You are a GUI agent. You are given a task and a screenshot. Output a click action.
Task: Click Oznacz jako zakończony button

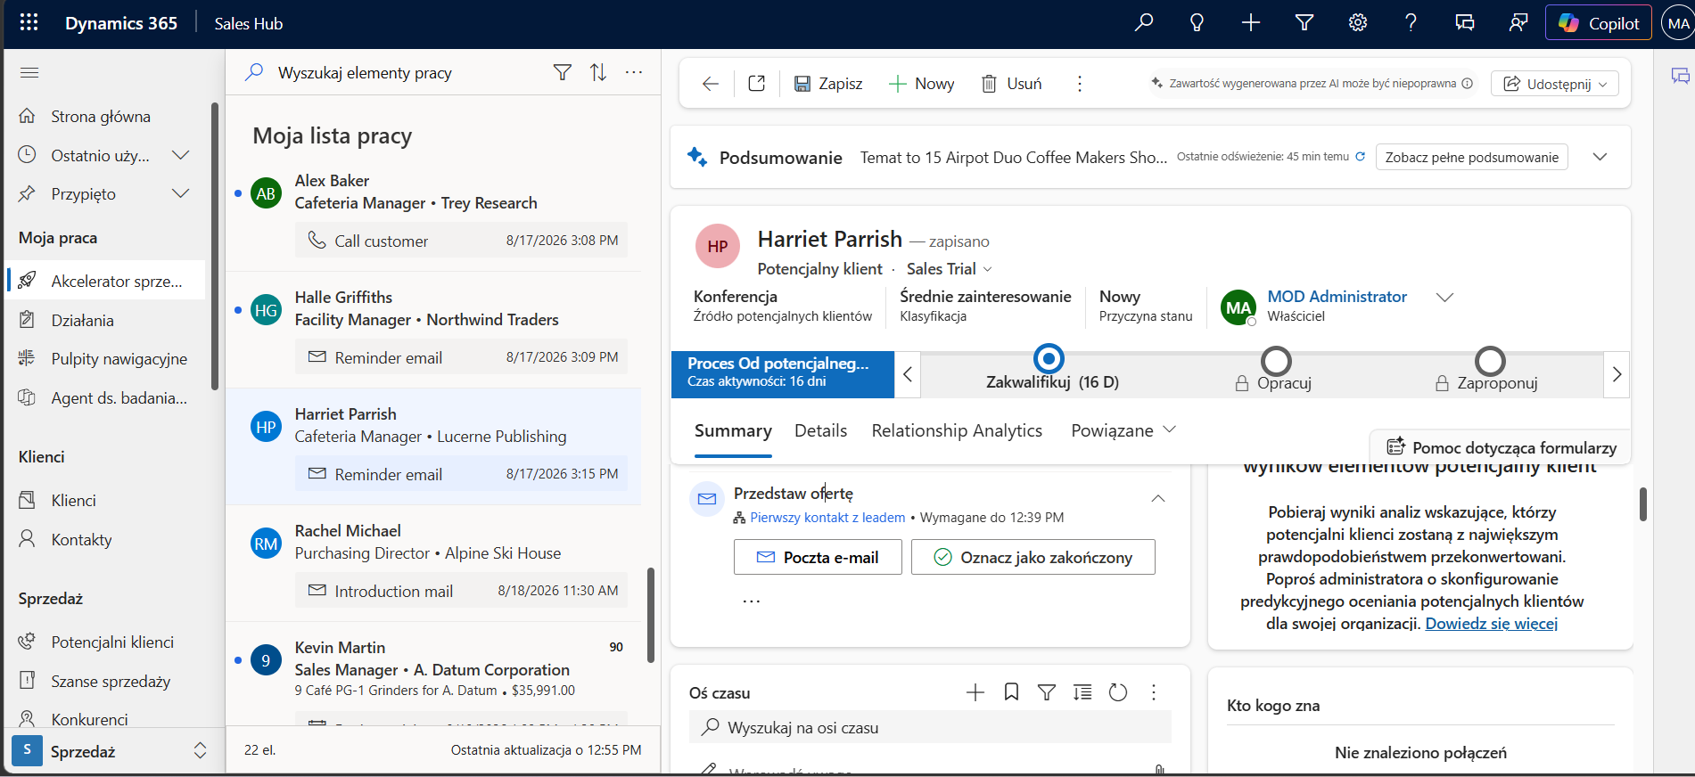1033,557
